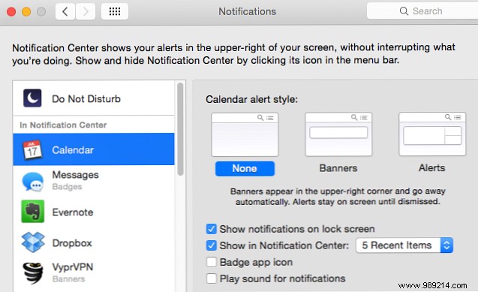Click the magnifying glass search icon
The width and height of the screenshot is (478, 292).
(404, 11)
